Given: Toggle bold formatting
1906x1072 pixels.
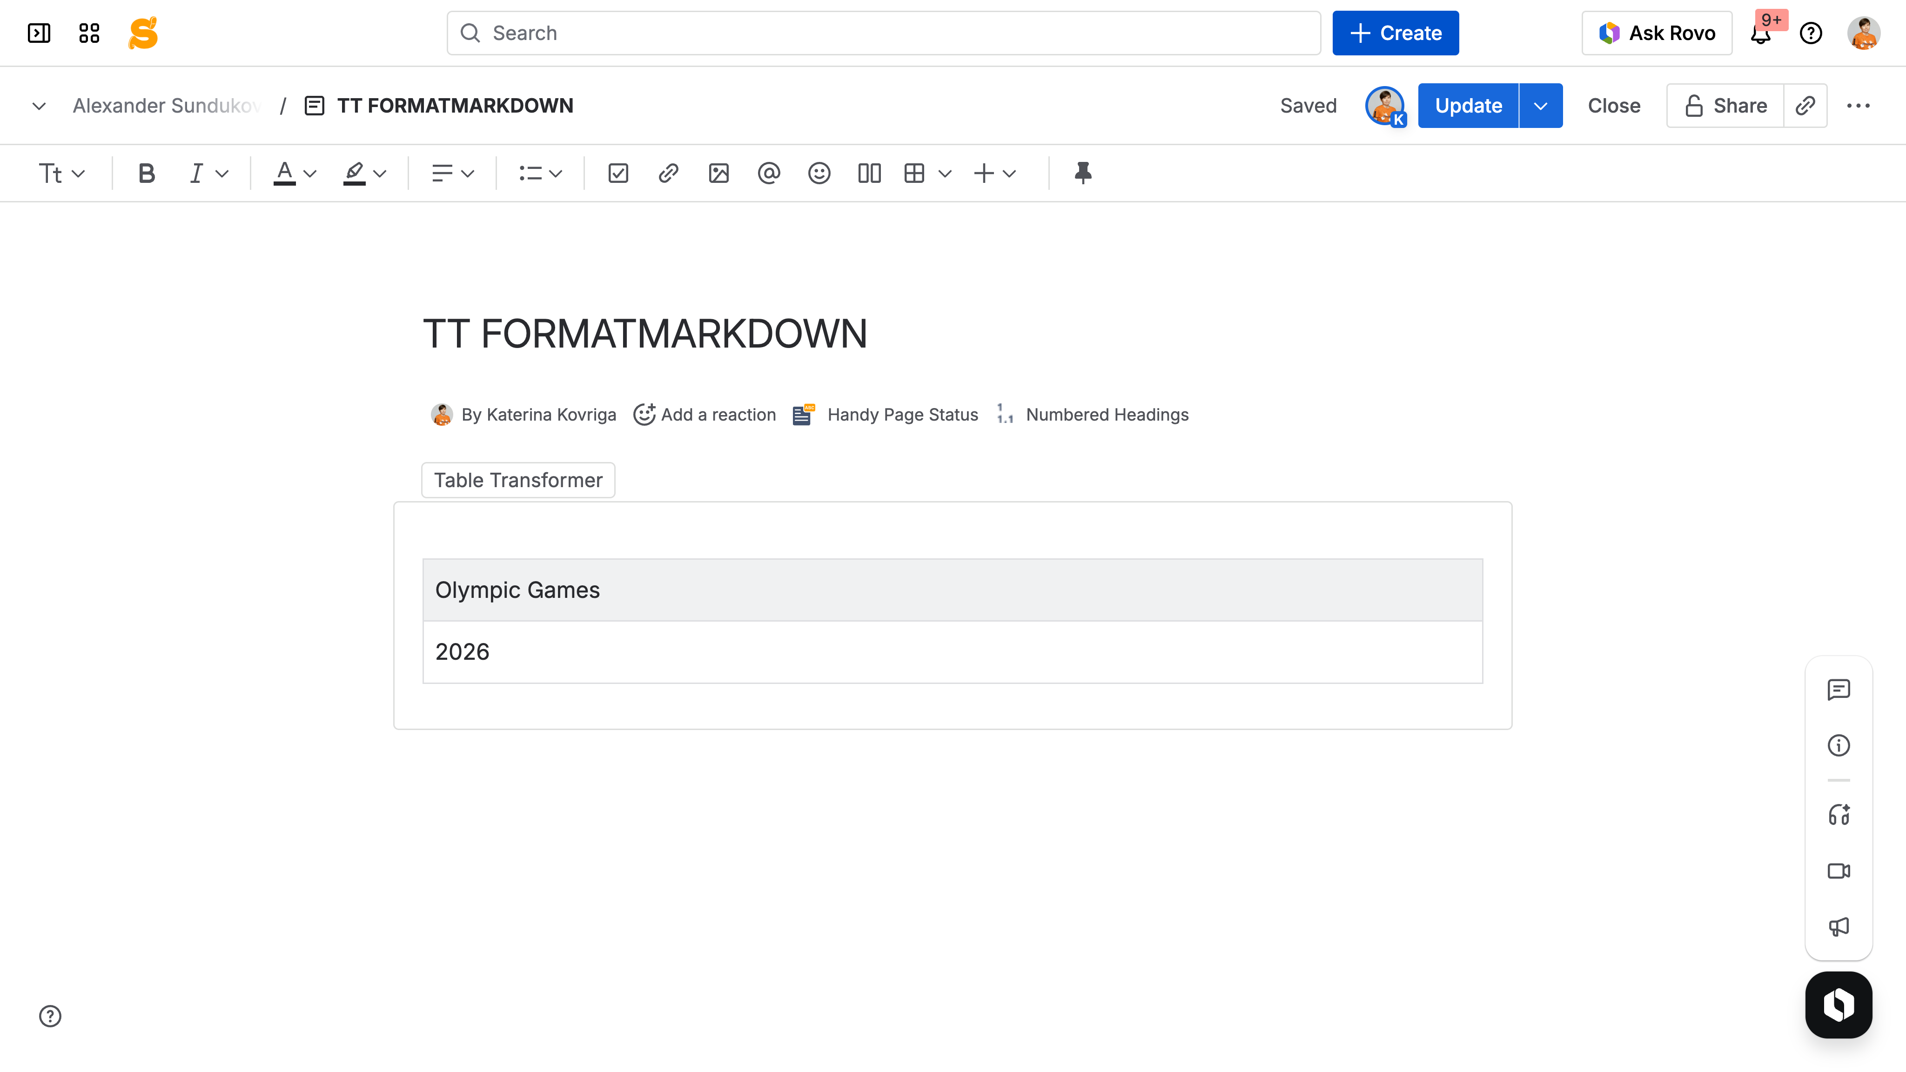Looking at the screenshot, I should pos(147,173).
